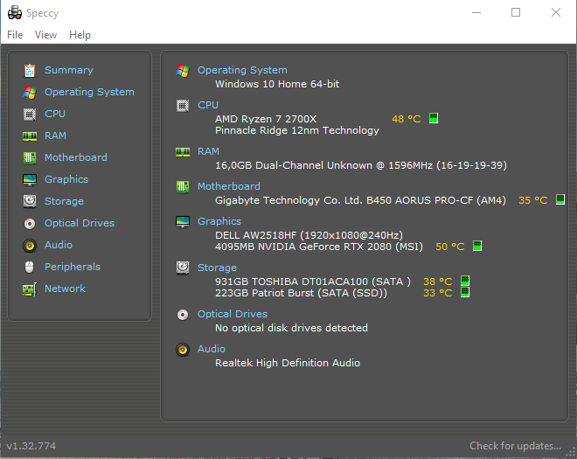Click the Summary clipboard icon in sidebar
Viewport: 577px width, 459px height.
(30, 70)
